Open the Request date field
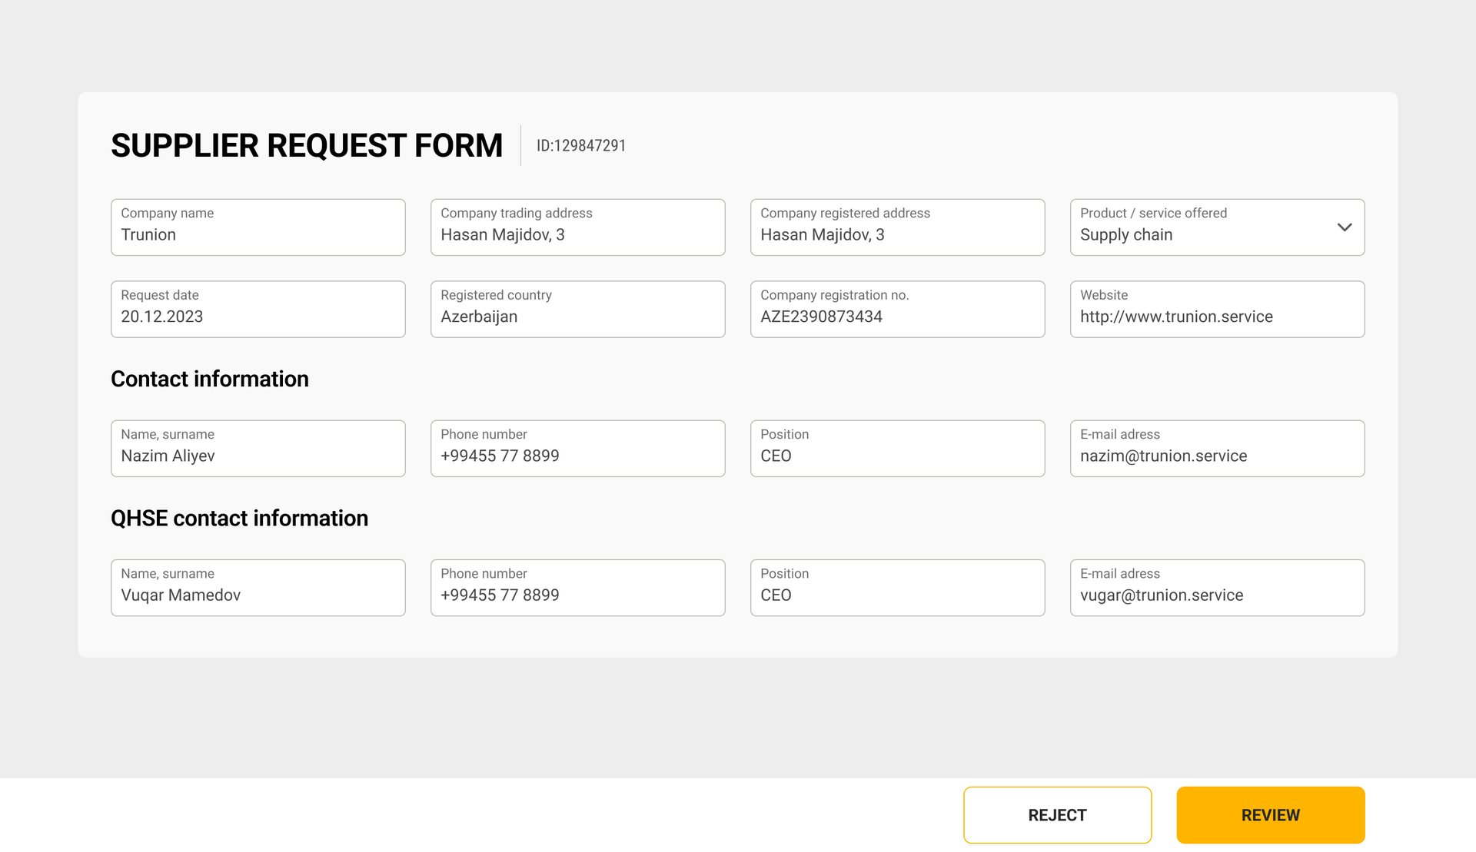1476x852 pixels. 258,309
